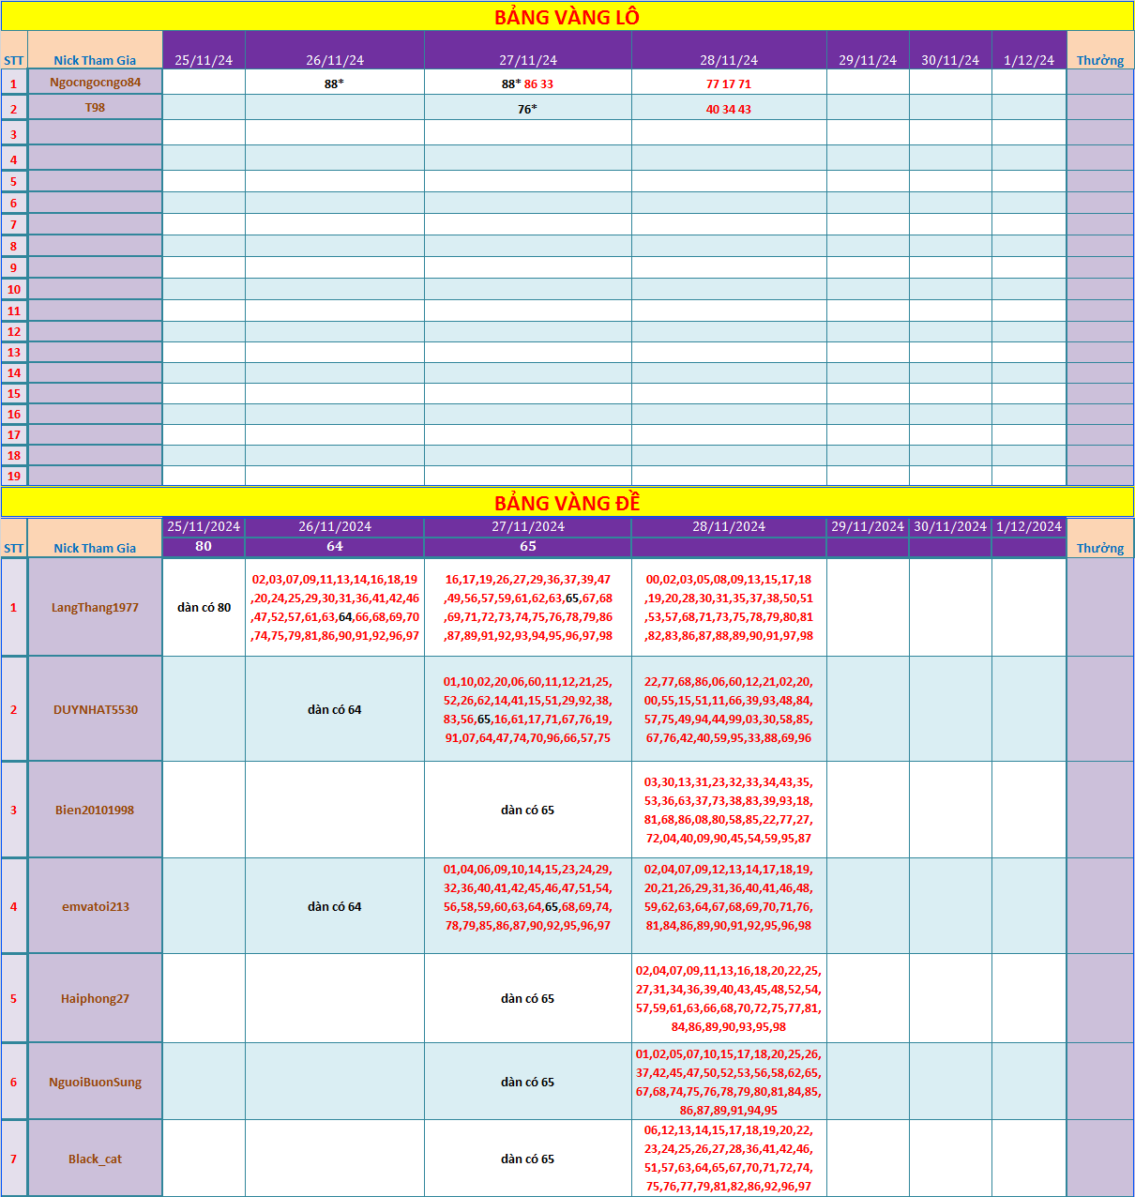Select "dàn có 65" in Black_cat row
The height and width of the screenshot is (1197, 1135).
coord(528,1159)
